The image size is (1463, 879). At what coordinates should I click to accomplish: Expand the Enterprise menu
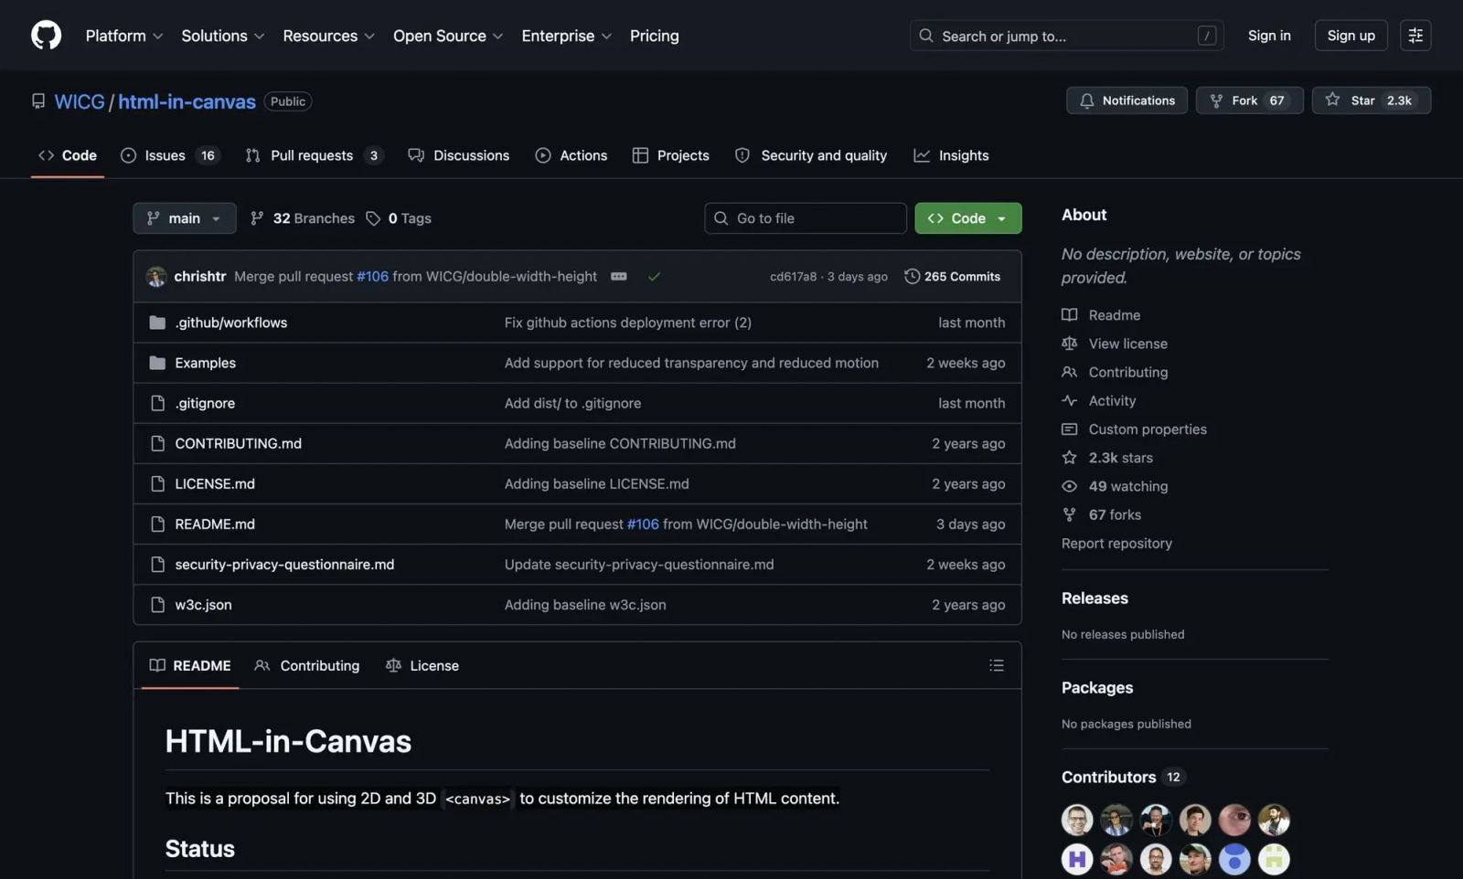pyautogui.click(x=567, y=36)
